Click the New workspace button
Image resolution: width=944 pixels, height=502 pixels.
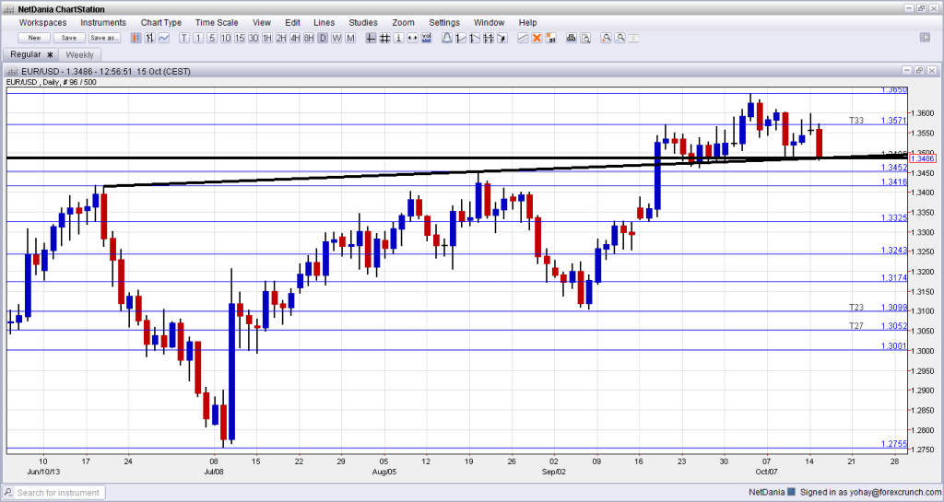[x=34, y=38]
